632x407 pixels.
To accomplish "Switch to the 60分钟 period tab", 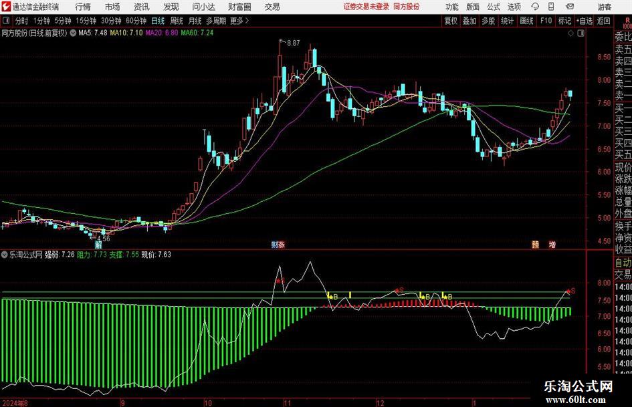I will (x=136, y=21).
